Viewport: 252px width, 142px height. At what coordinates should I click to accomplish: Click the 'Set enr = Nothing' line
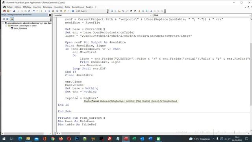tap(81, 92)
